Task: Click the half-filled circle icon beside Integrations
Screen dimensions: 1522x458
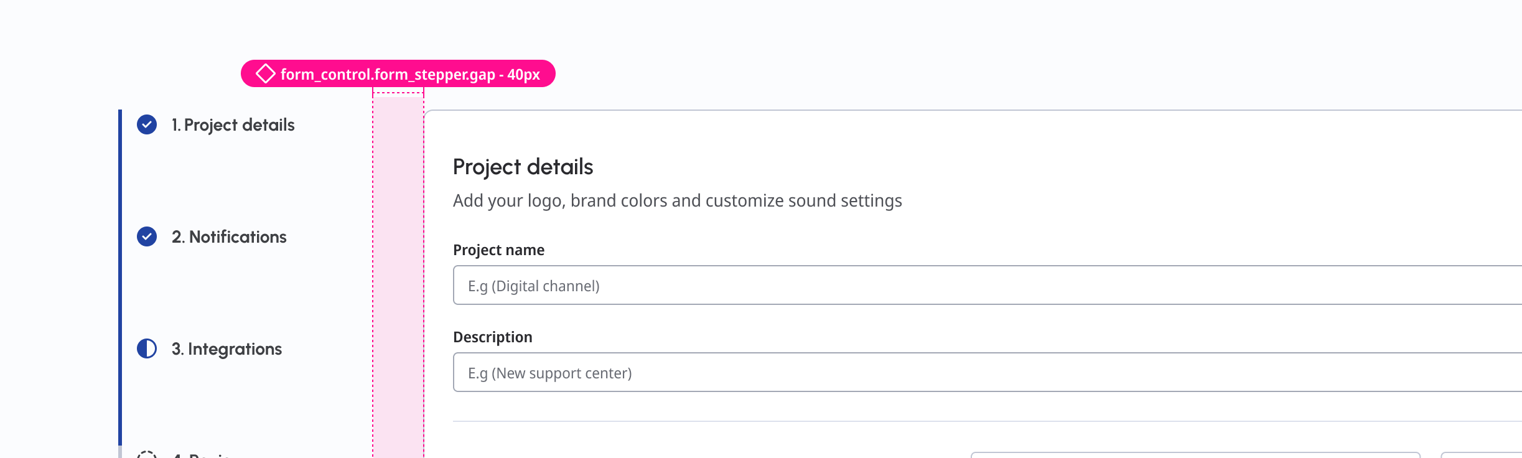Action: [147, 348]
